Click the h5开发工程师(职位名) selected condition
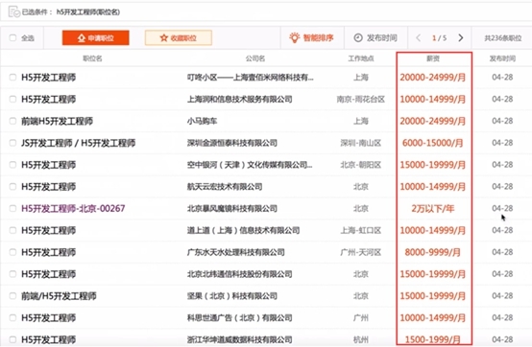 coord(88,12)
